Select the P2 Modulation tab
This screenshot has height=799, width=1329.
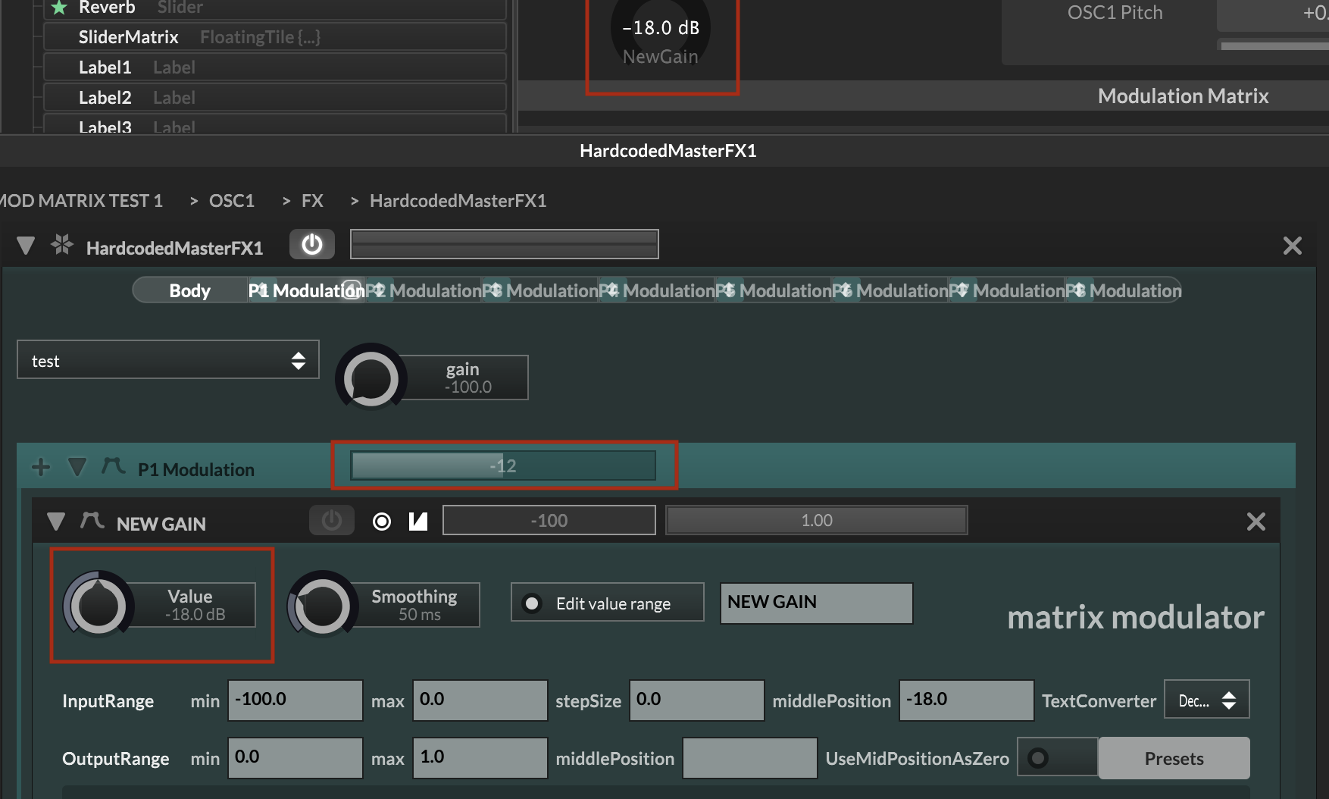pyautogui.click(x=424, y=290)
